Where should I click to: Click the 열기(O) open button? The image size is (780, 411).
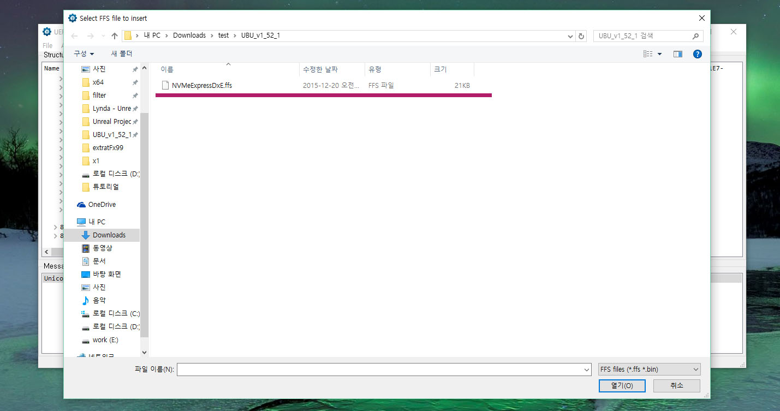click(x=622, y=385)
